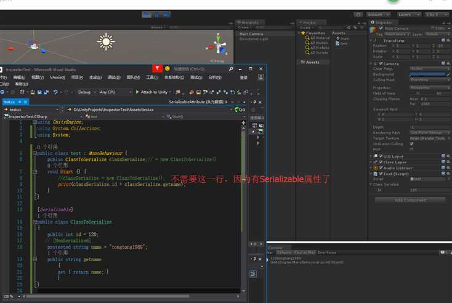This screenshot has height=303, width=452.
Task: Open Flare Layer gear settings icon
Action: pyautogui.click(x=448, y=162)
